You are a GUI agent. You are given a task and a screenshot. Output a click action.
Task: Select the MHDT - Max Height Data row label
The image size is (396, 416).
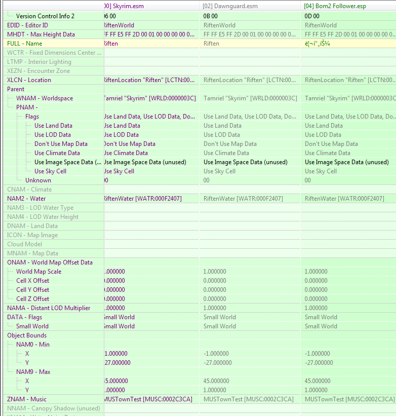(41, 34)
